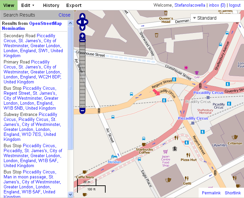244x198 pixels.
Task: Click the Lillywhites shop label
Action: (x=220, y=145)
